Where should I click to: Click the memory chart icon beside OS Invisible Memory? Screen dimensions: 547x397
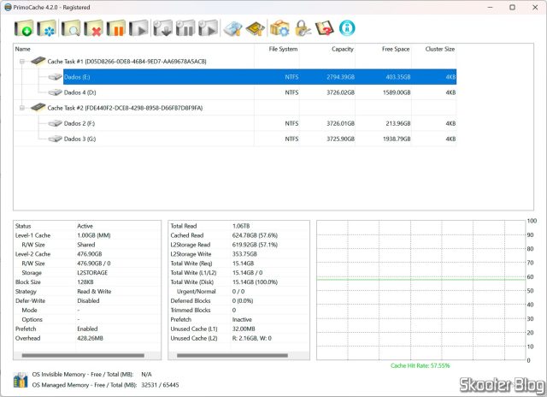21,380
